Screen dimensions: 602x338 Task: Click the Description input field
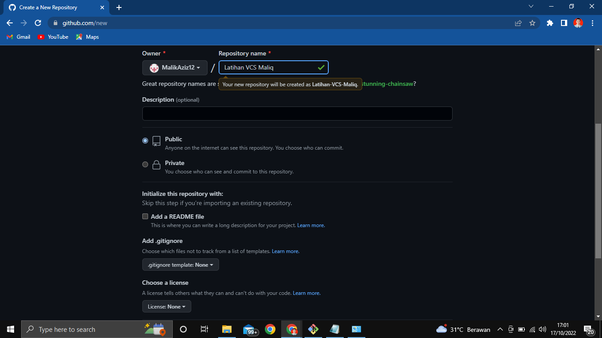point(297,114)
